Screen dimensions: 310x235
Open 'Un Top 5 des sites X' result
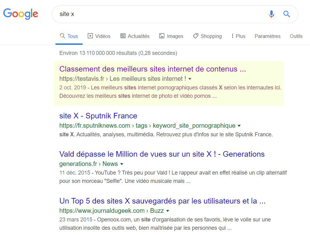pos(162,201)
